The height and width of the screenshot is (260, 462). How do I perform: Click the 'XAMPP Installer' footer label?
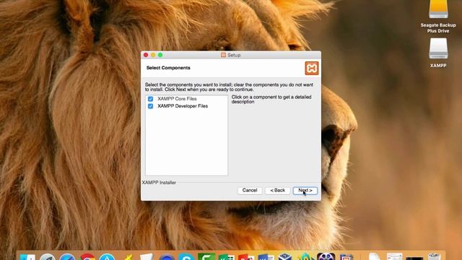click(159, 183)
